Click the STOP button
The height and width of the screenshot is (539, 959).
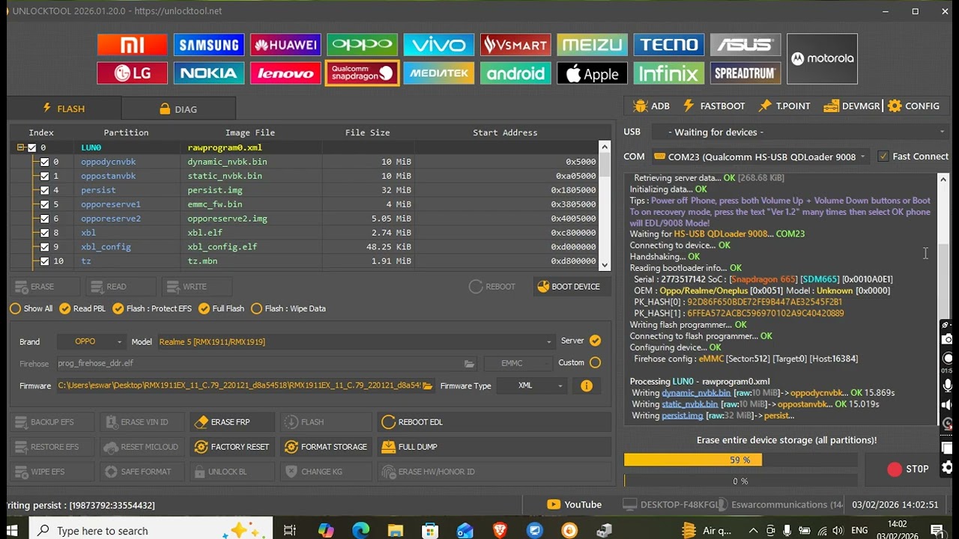pos(907,469)
